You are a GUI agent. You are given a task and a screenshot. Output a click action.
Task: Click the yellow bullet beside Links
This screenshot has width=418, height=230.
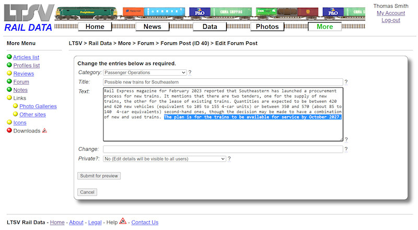click(9, 98)
